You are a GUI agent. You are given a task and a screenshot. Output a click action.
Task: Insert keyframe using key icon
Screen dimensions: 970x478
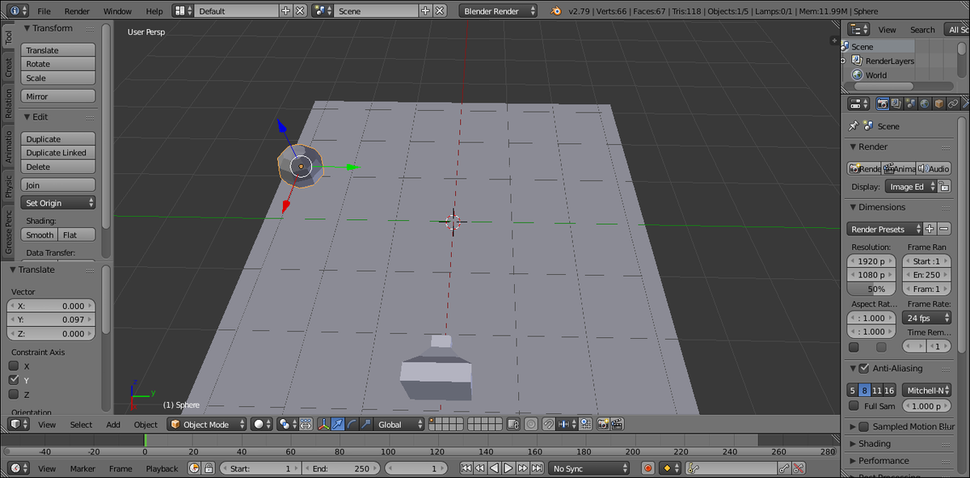(784, 468)
